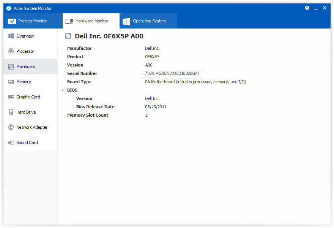Open the help question mark icon
334x228 pixels.
(307, 8)
